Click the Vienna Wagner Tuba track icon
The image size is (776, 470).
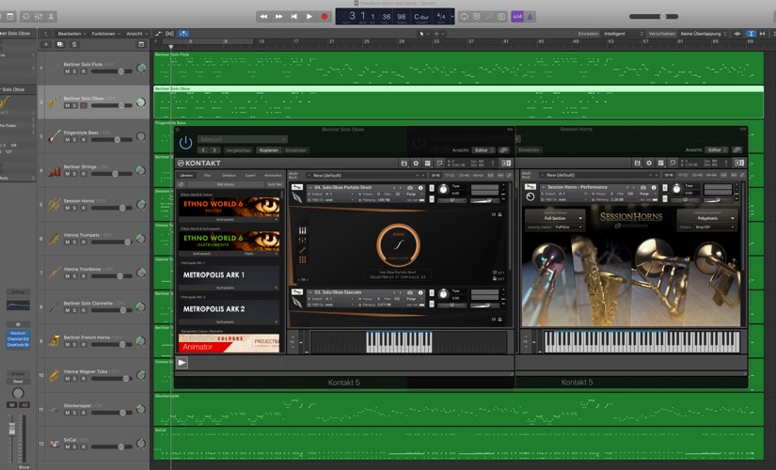55,375
